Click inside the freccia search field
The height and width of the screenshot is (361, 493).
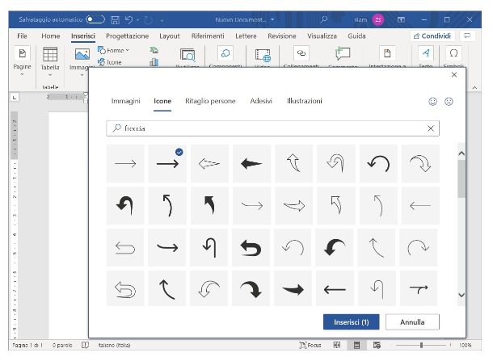272,128
